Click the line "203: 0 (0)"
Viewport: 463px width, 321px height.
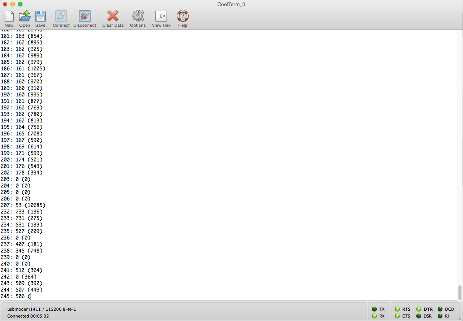click(16, 179)
